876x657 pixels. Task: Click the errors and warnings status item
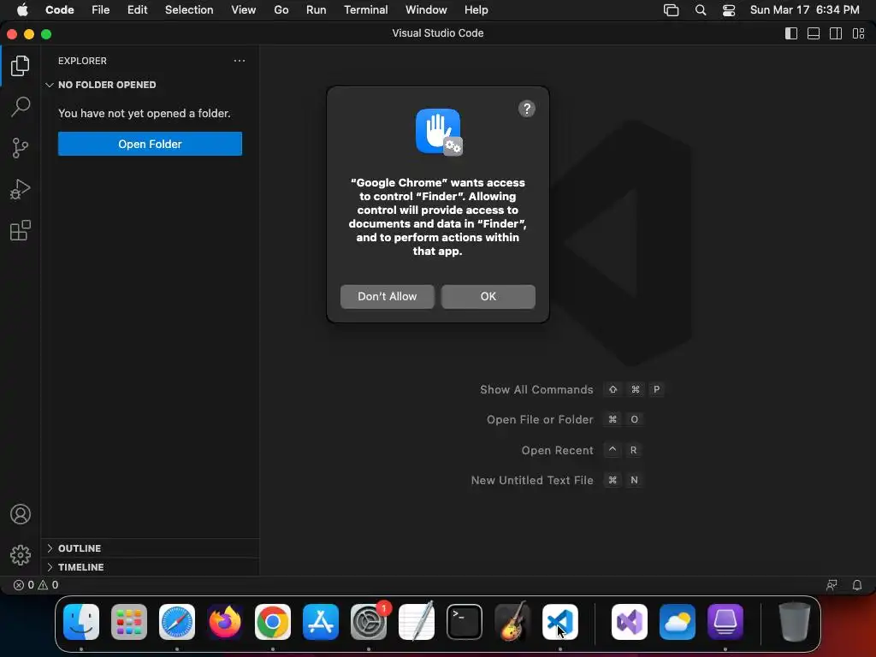point(36,585)
